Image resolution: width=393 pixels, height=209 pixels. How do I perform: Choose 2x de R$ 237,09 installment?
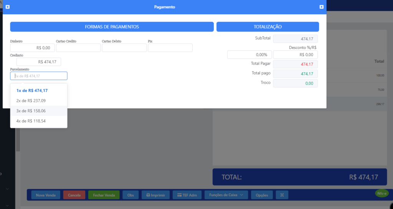31,101
